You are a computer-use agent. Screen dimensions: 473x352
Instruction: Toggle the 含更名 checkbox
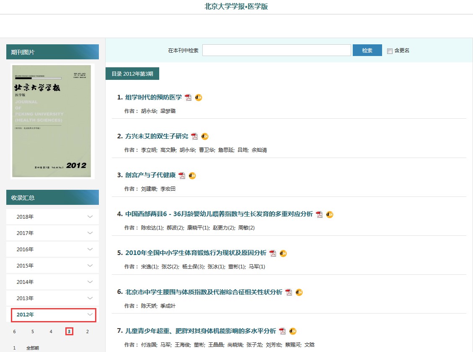coord(390,51)
